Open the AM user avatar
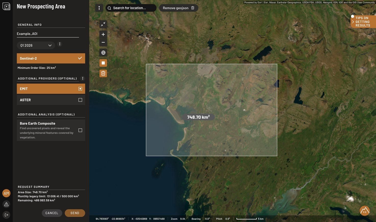Viewport: 376px width, 222px height. [6, 193]
